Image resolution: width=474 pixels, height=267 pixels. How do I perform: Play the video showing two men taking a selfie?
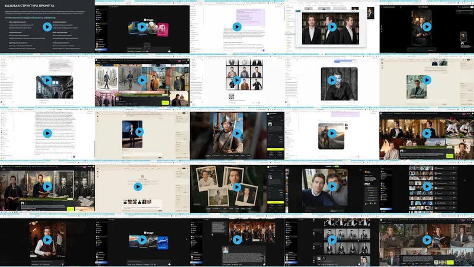click(x=332, y=187)
